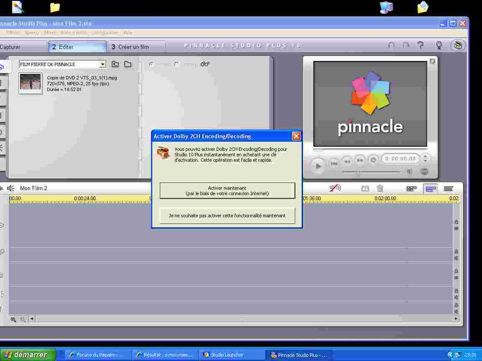This screenshot has width=482, height=361.
Task: Jump to the beginning of the movie
Action: tap(334, 163)
